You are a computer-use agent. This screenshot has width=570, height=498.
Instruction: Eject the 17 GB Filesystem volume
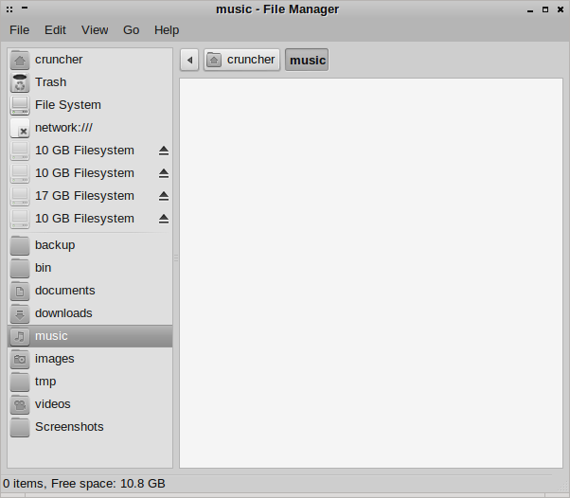click(164, 196)
